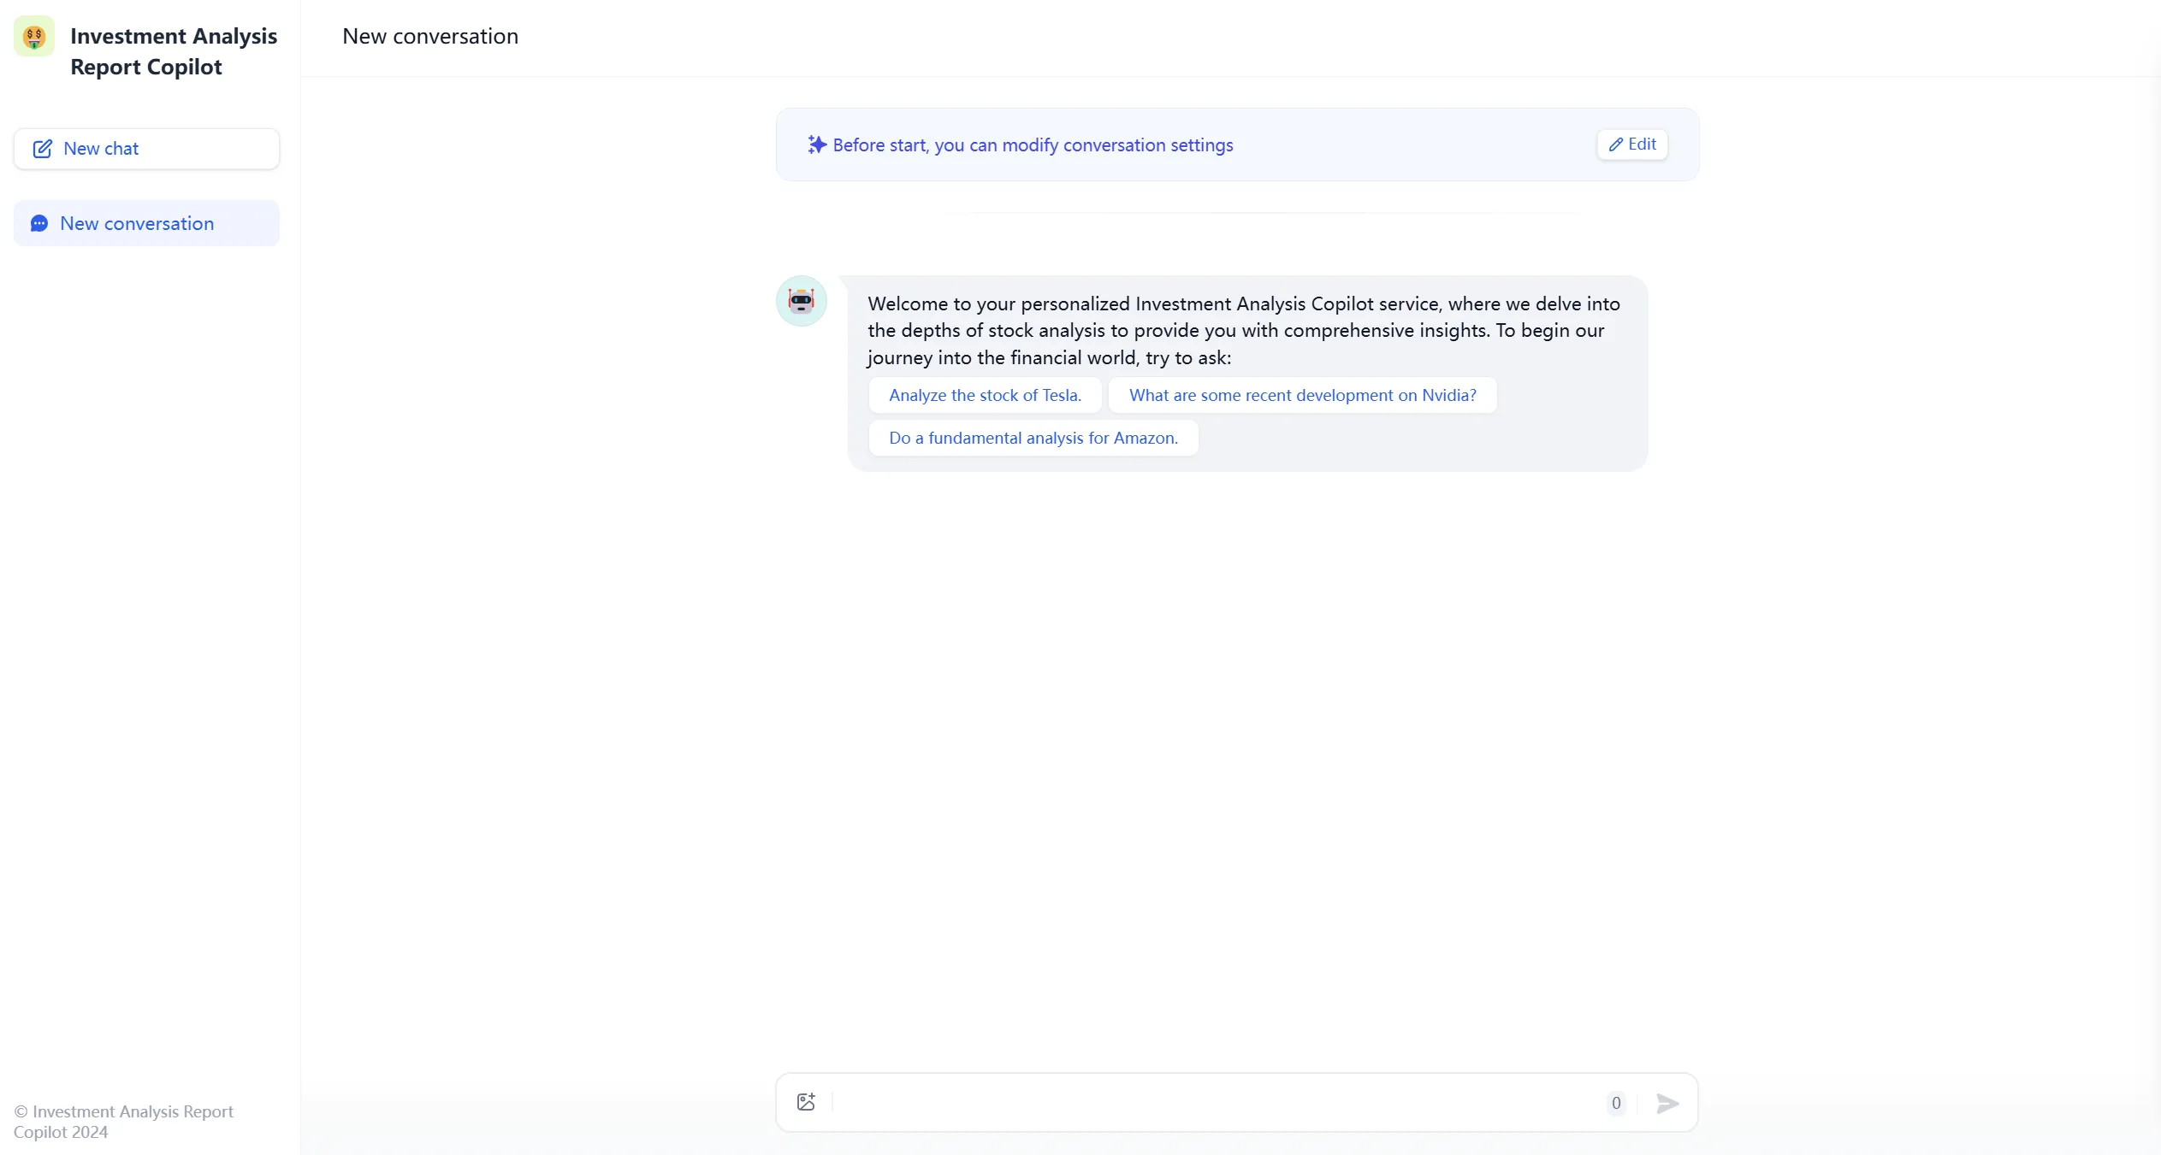Click the image upload icon in input box
The image size is (2161, 1155).
point(806,1102)
